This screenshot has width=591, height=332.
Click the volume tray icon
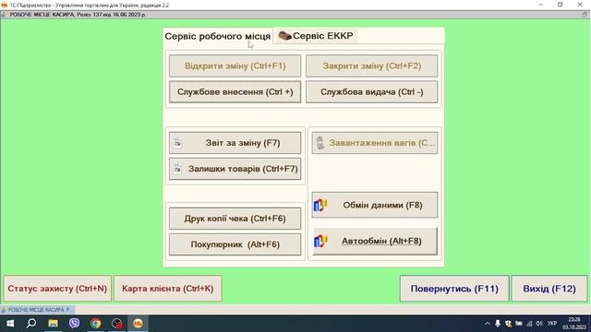pos(539,324)
